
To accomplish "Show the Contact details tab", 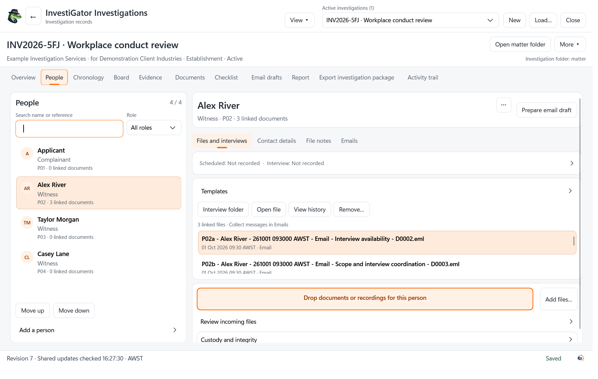I will [277, 141].
